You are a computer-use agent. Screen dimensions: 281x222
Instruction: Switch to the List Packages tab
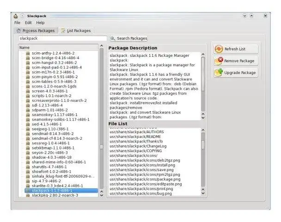(76, 31)
